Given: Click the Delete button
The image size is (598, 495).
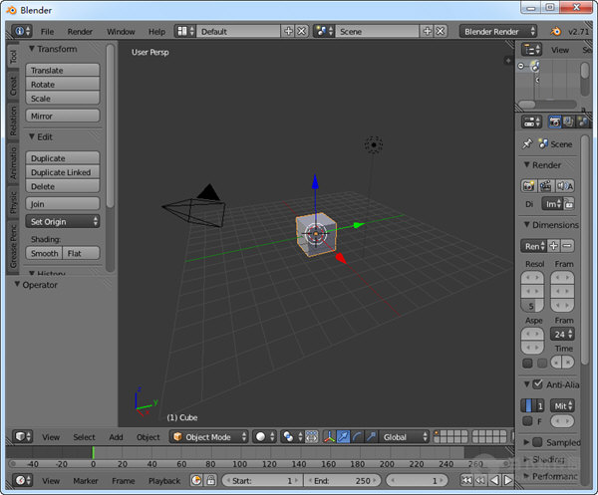Looking at the screenshot, I should pyautogui.click(x=63, y=186).
